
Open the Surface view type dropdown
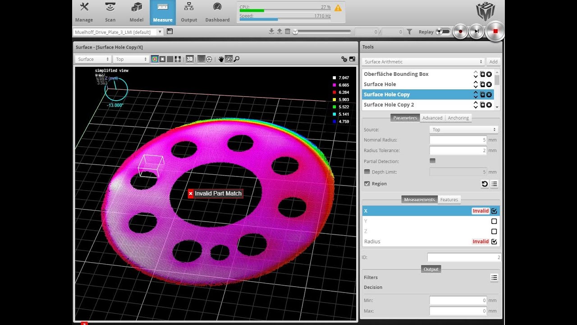coord(93,59)
